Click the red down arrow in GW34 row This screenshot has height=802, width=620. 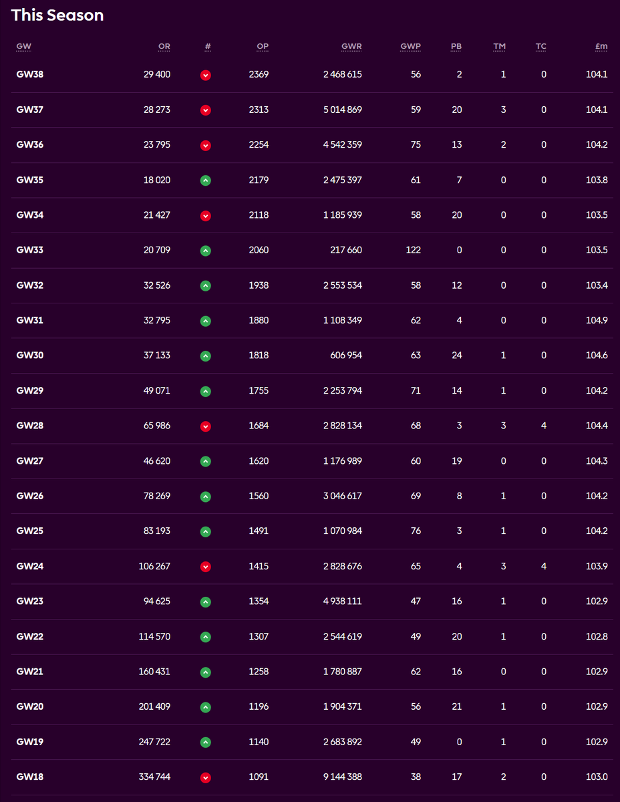coord(206,215)
